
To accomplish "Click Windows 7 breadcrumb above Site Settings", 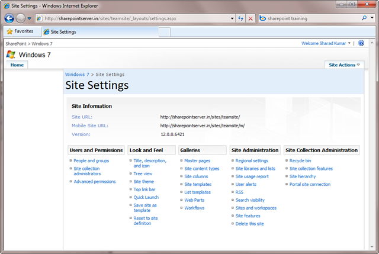I will 77,75.
